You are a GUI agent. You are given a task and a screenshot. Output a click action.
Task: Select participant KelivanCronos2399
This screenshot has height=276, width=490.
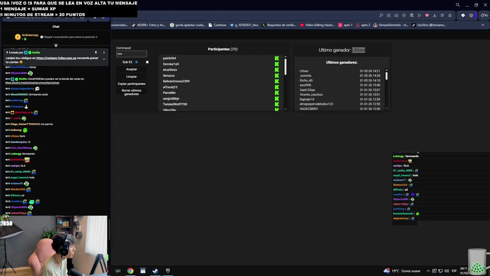[176, 81]
